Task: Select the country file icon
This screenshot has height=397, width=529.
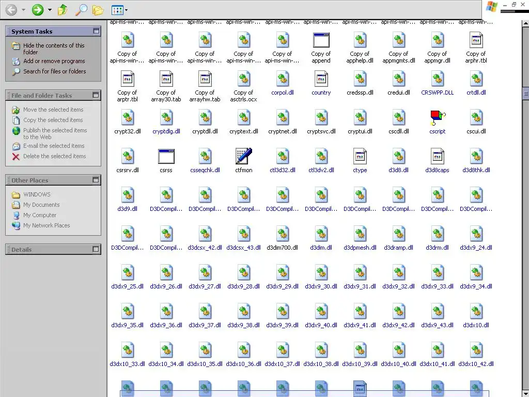Action: coord(321,79)
